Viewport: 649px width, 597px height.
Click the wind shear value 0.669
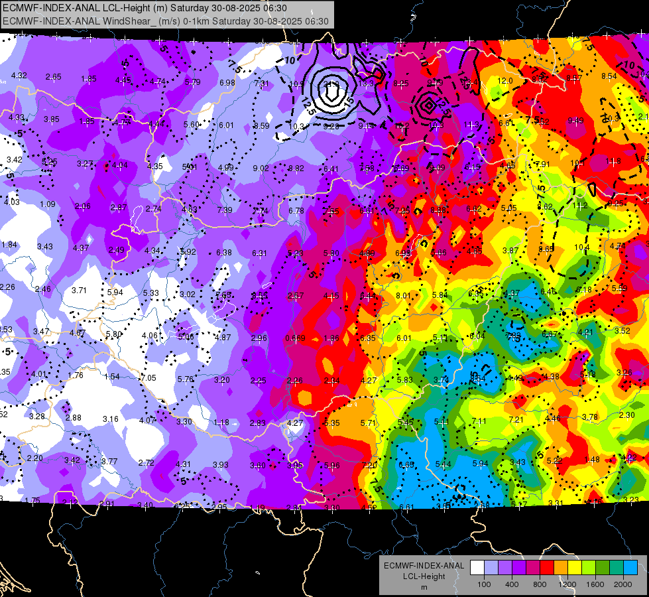(x=295, y=338)
